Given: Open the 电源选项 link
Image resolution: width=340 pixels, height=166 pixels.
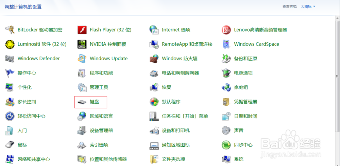Looking at the screenshot, I should point(243,73).
